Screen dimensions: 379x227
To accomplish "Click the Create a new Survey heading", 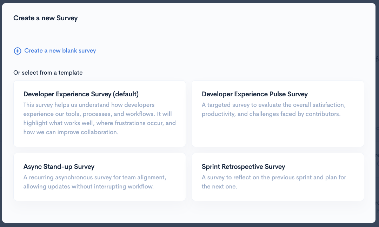I will click(x=46, y=18).
